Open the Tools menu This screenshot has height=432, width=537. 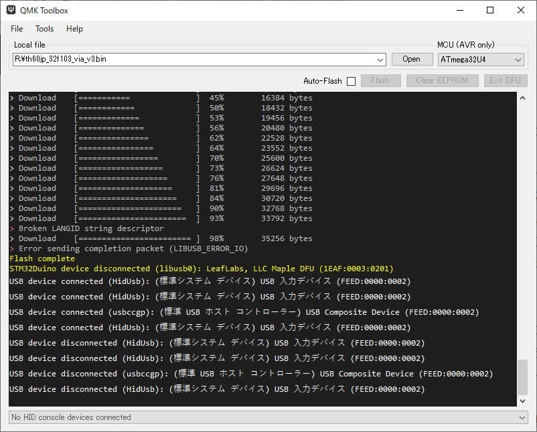point(44,29)
